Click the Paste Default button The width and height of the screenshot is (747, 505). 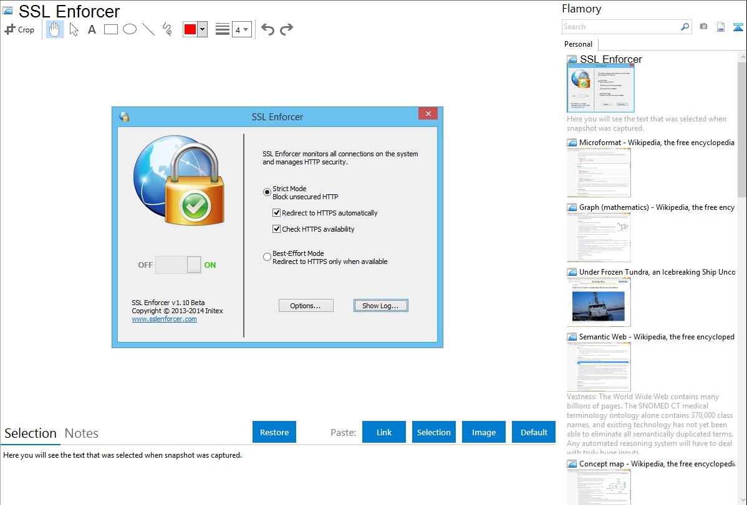coord(534,432)
